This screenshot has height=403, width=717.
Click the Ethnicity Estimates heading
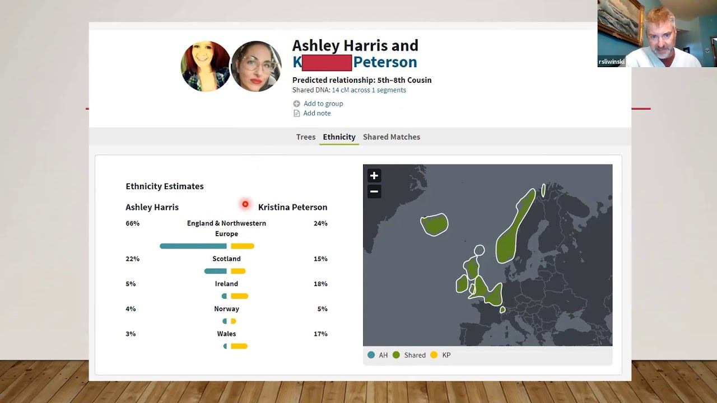coord(165,186)
